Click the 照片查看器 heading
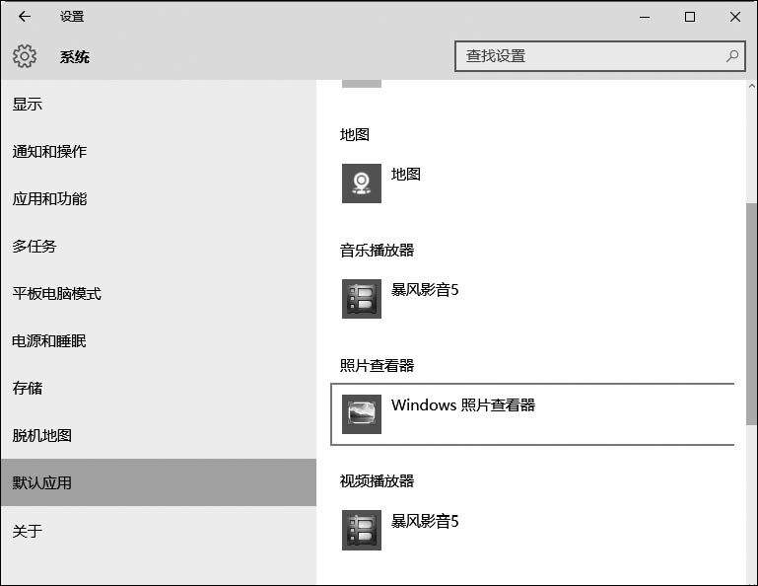 pyautogui.click(x=378, y=365)
